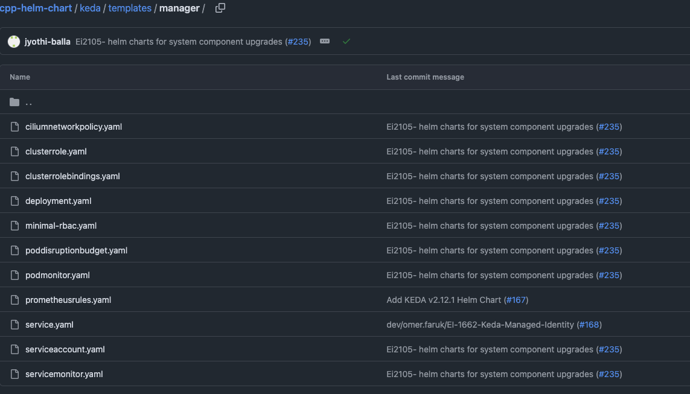690x394 pixels.
Task: Open the cpp-helm-chart breadcrumb
Action: tap(36, 8)
